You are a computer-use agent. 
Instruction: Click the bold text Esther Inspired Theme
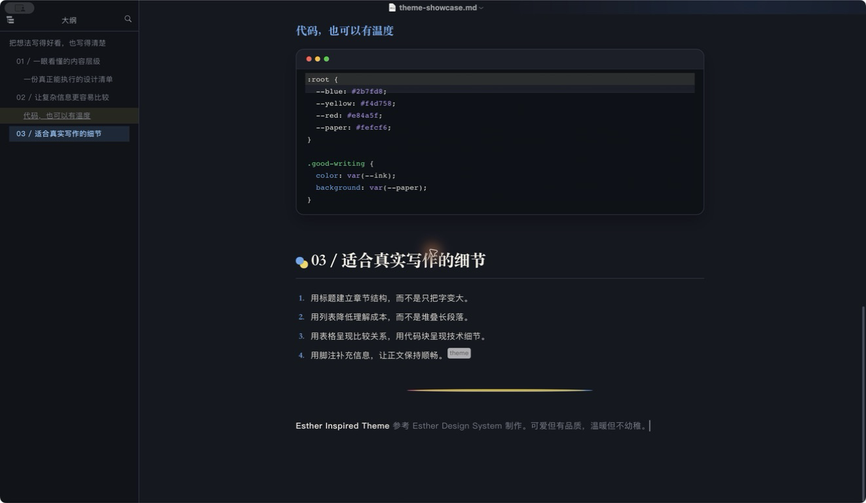[343, 426]
